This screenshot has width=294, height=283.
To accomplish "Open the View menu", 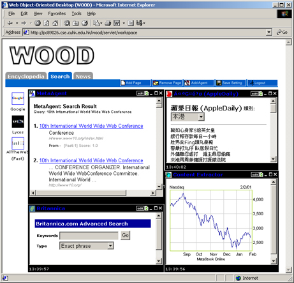I will tap(38, 13).
